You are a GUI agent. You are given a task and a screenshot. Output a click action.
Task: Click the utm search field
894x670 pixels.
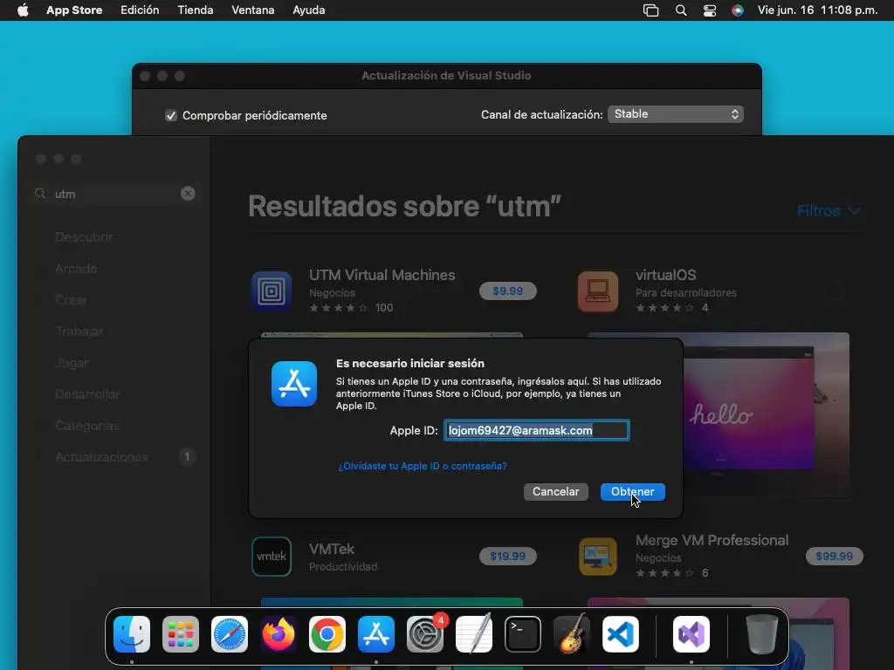(114, 194)
